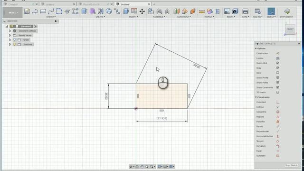
Task: Select the Fillet sketch tool
Action: pyautogui.click(x=59, y=11)
